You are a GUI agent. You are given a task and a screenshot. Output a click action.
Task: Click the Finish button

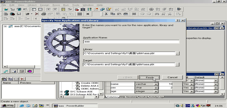click(149, 77)
